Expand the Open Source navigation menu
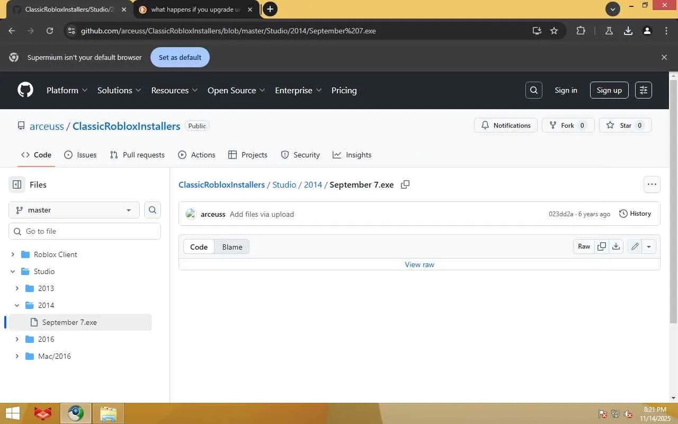The height and width of the screenshot is (424, 678). (x=236, y=90)
